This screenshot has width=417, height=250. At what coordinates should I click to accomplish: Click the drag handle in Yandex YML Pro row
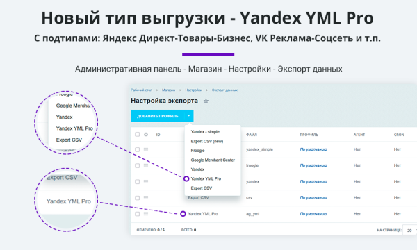click(x=146, y=214)
